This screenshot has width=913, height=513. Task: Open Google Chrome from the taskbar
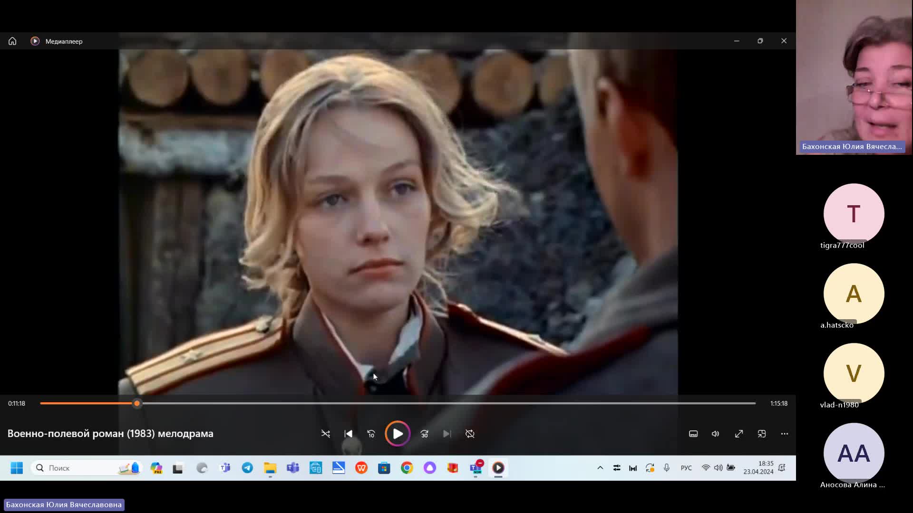click(x=407, y=468)
